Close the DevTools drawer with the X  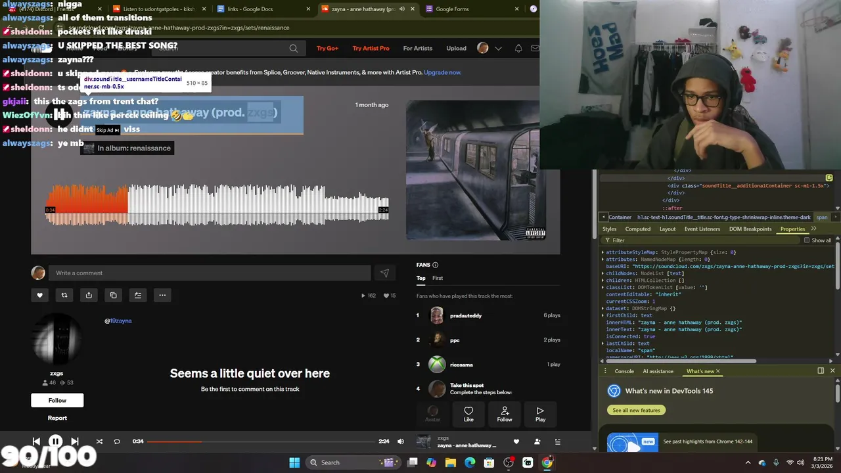click(x=832, y=371)
